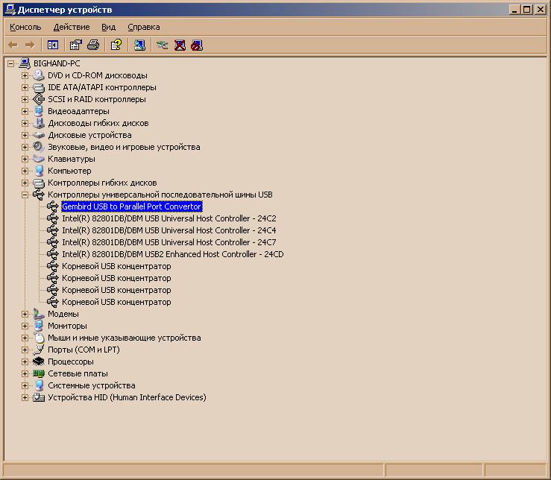This screenshot has height=480, width=551.
Task: Click the Show/Hide console tree toolbar icon
Action: pyautogui.click(x=53, y=45)
